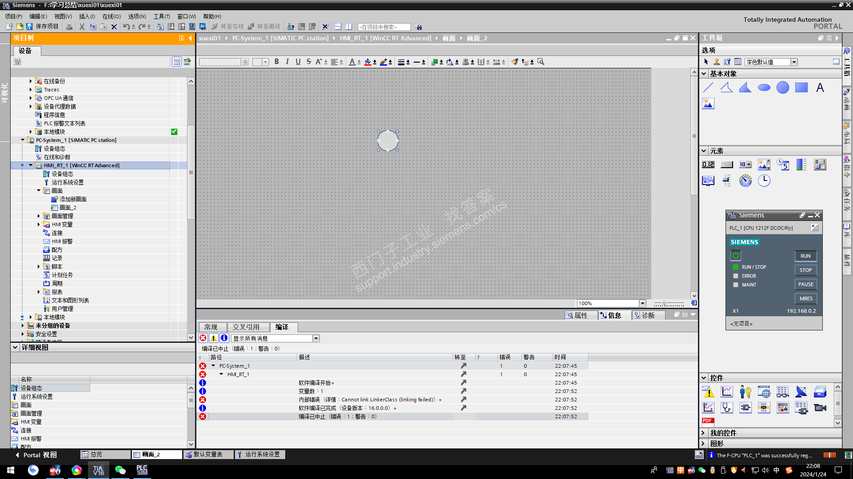Select the Circle basic object

[782, 87]
